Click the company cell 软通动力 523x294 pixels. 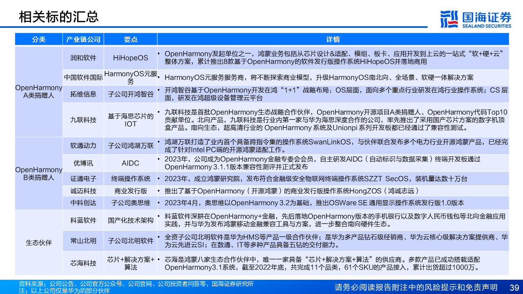click(x=83, y=146)
